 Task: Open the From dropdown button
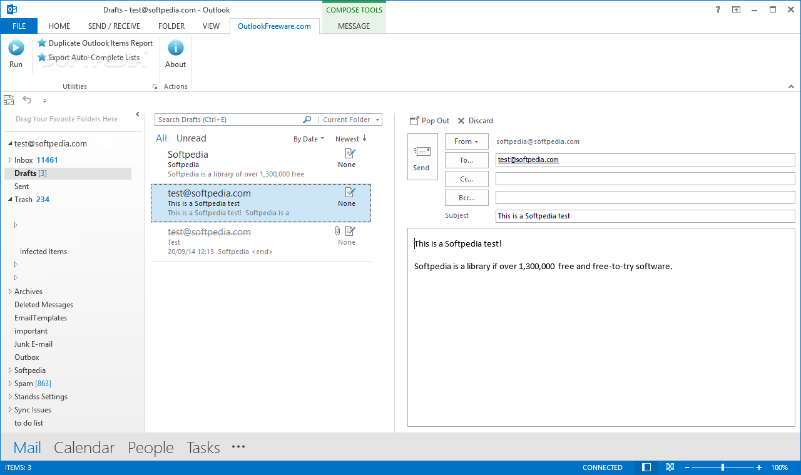tap(466, 141)
